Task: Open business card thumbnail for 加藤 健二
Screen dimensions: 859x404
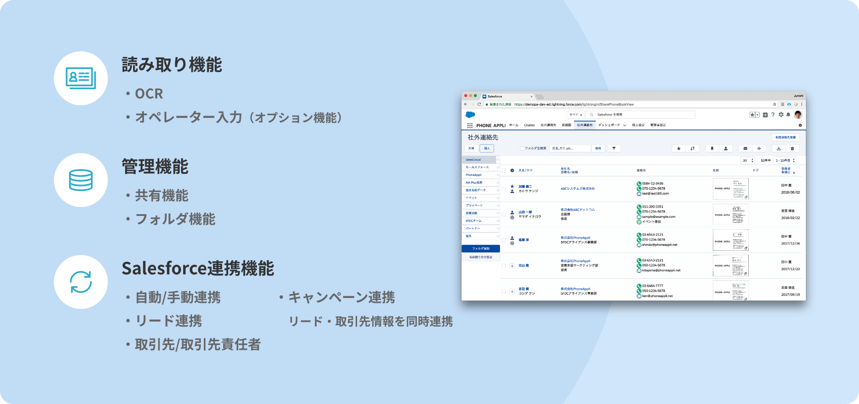Action: click(731, 189)
